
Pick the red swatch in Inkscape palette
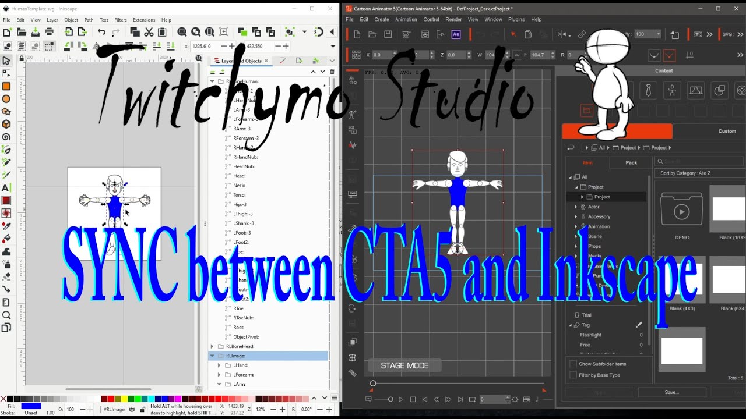[111, 399]
